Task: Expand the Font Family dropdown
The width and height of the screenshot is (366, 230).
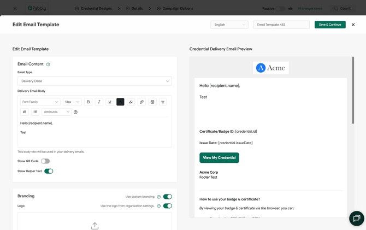Action: (x=40, y=102)
